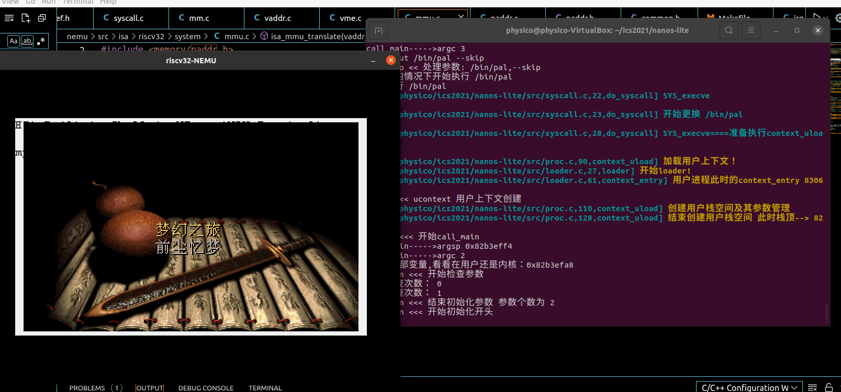Select the 'isa' breadcrumb segment
Screen dimensions: 841x392
[x=124, y=37]
